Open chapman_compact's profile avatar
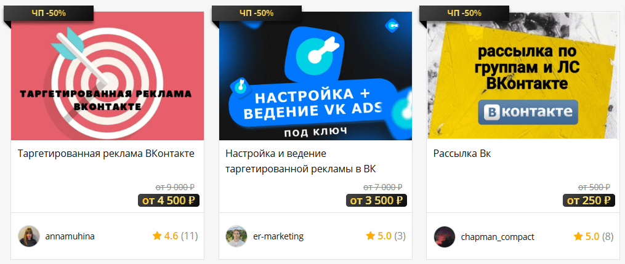625x264 pixels. (445, 236)
